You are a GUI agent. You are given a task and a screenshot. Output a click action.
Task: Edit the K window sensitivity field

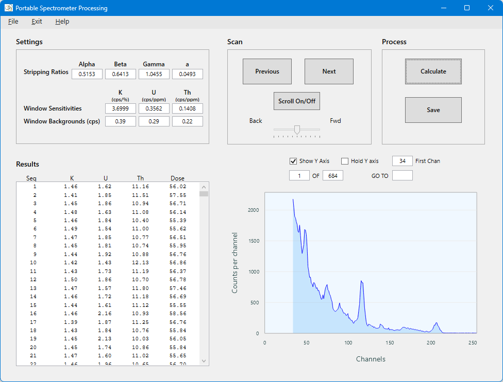120,108
